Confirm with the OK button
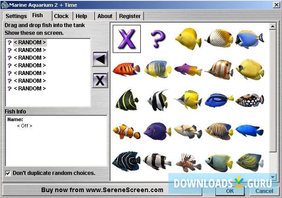 (x=230, y=191)
